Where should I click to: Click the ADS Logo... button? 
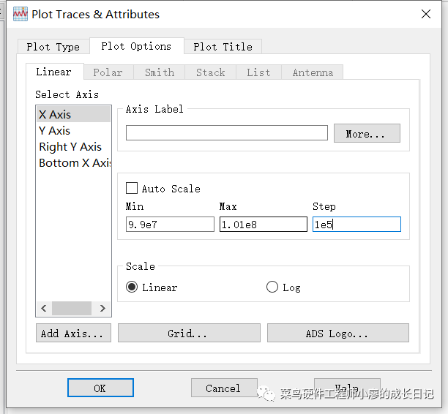pos(337,334)
